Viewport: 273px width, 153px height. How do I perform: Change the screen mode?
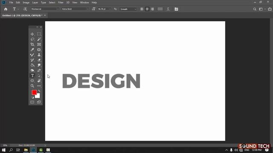tap(39, 102)
